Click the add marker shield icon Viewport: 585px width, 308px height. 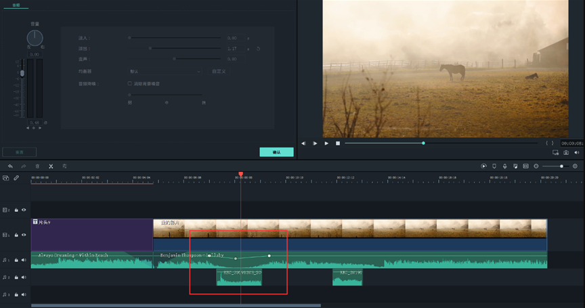(494, 166)
